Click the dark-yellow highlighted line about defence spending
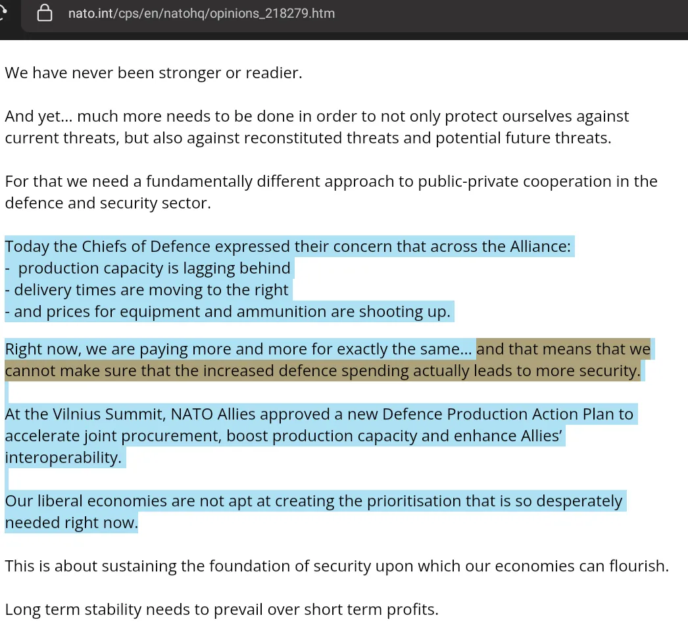The image size is (688, 626). click(322, 371)
